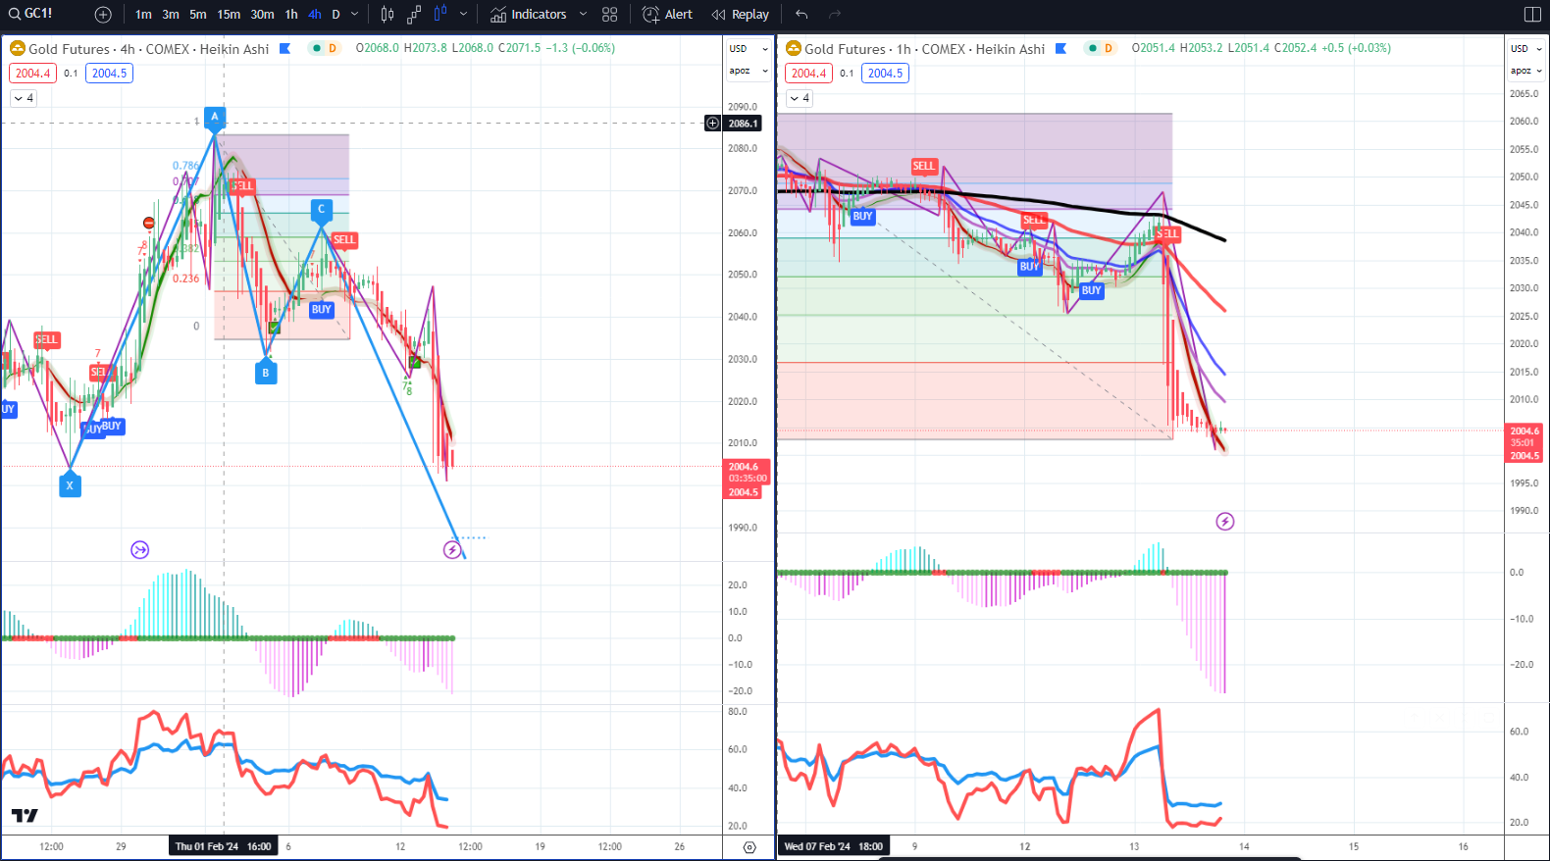Click the date label Wed 07 Feb '24 18:00

click(x=834, y=846)
